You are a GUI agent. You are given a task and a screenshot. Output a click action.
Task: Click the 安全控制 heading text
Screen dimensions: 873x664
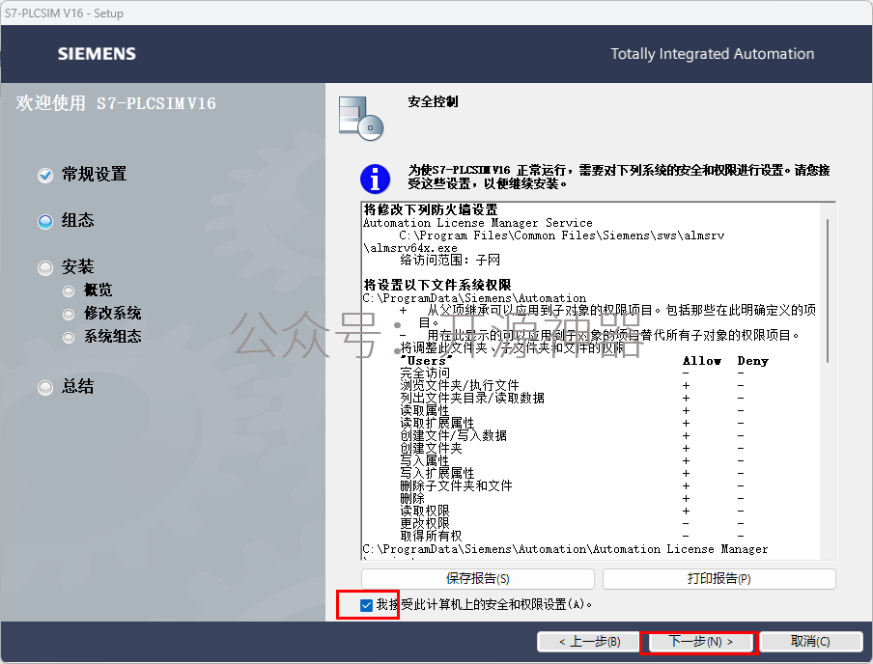pyautogui.click(x=433, y=102)
